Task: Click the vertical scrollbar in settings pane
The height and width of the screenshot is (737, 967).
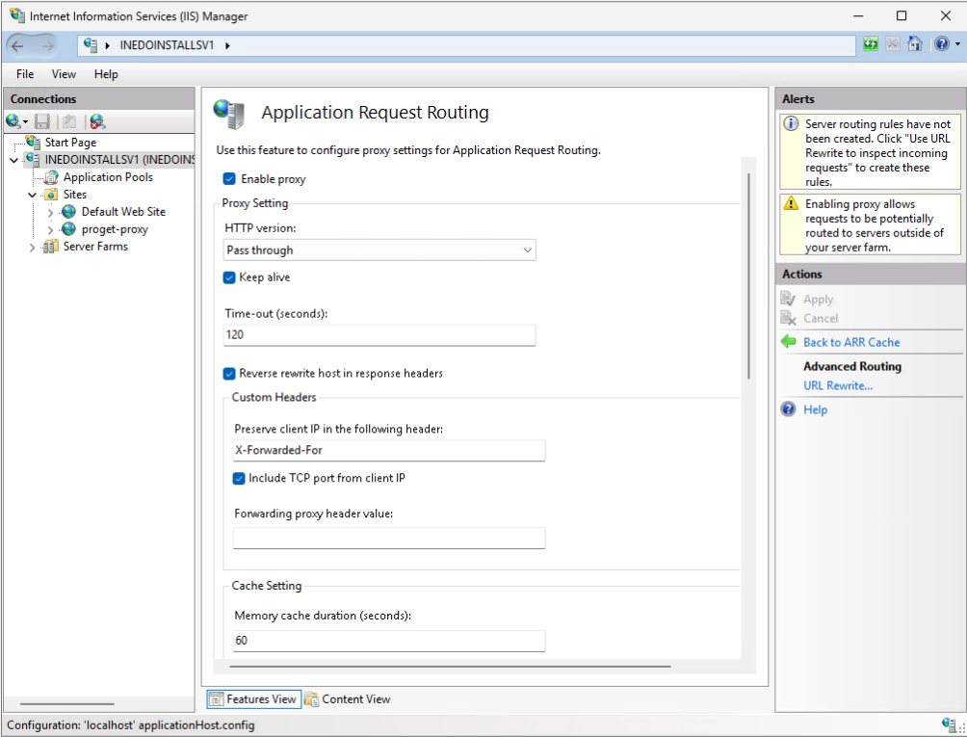Action: (x=748, y=276)
